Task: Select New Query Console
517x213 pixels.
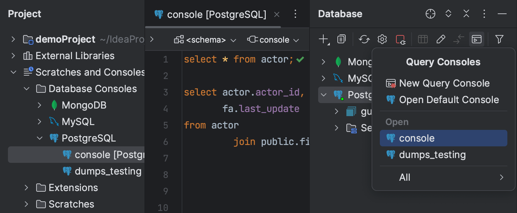Action: [443, 83]
